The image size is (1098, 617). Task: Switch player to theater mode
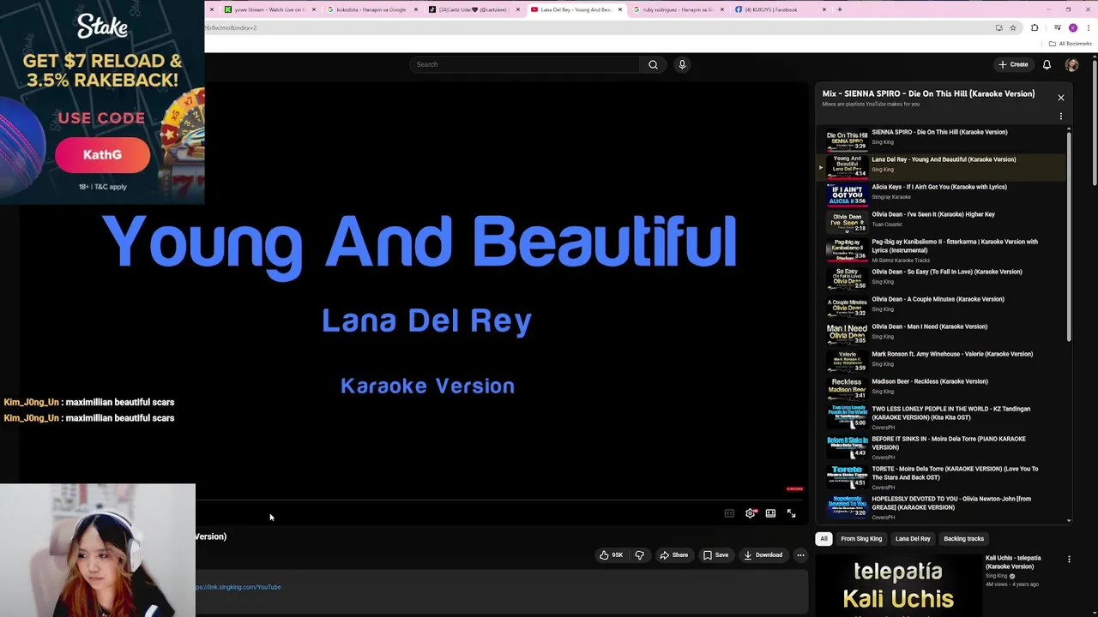point(770,513)
